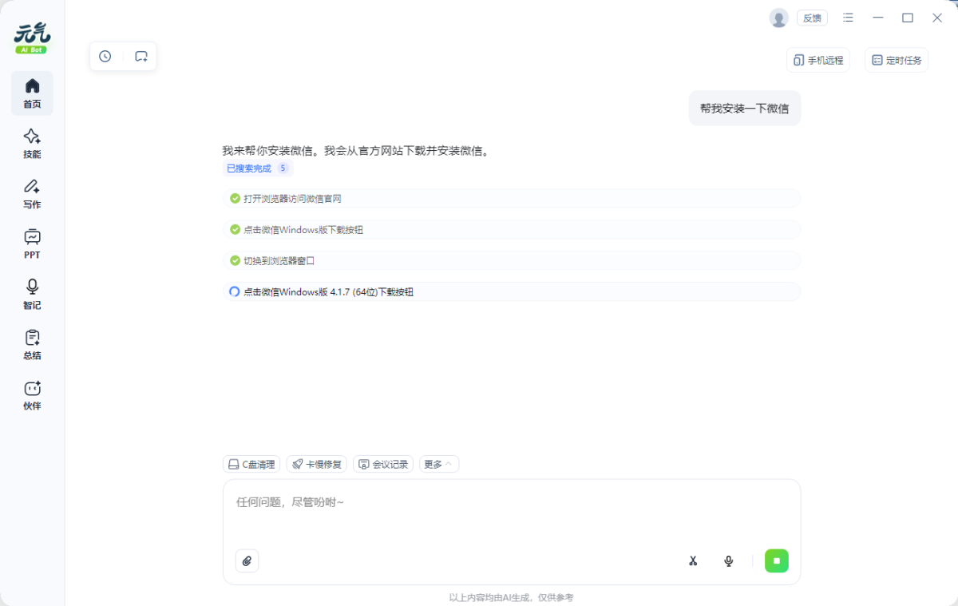The width and height of the screenshot is (958, 606).
Task: View conversation history via clock icon
Action: (105, 56)
